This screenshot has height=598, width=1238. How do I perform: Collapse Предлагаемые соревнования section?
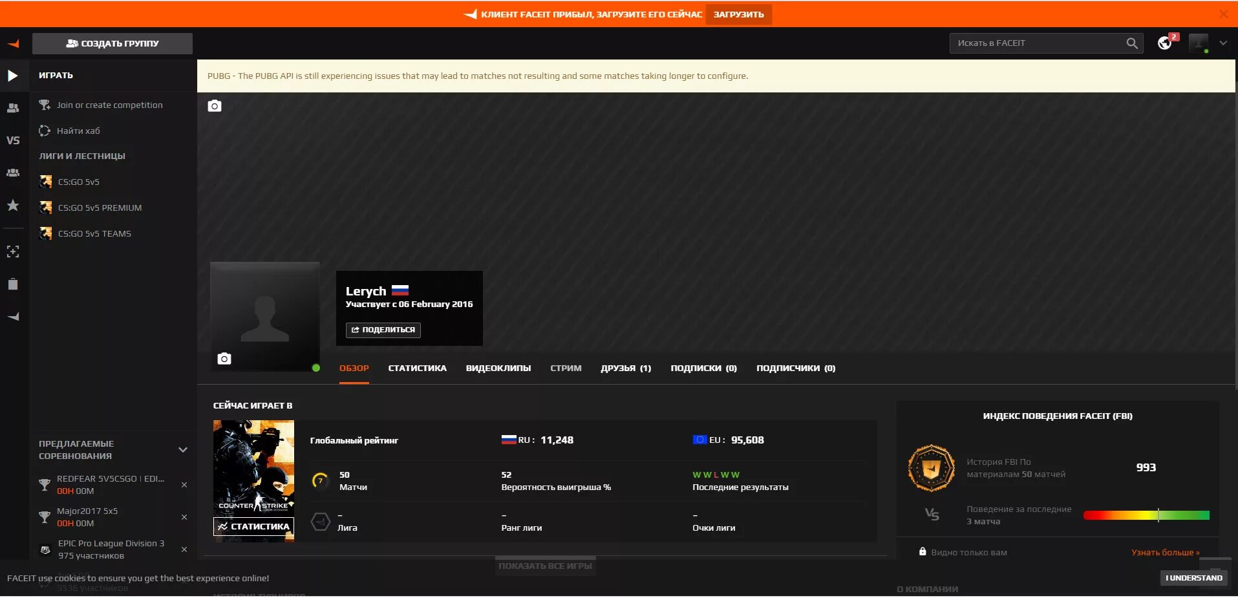click(x=183, y=449)
